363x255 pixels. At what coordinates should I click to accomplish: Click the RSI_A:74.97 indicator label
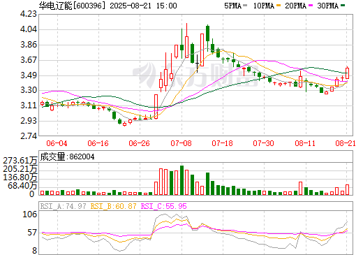tap(64, 206)
